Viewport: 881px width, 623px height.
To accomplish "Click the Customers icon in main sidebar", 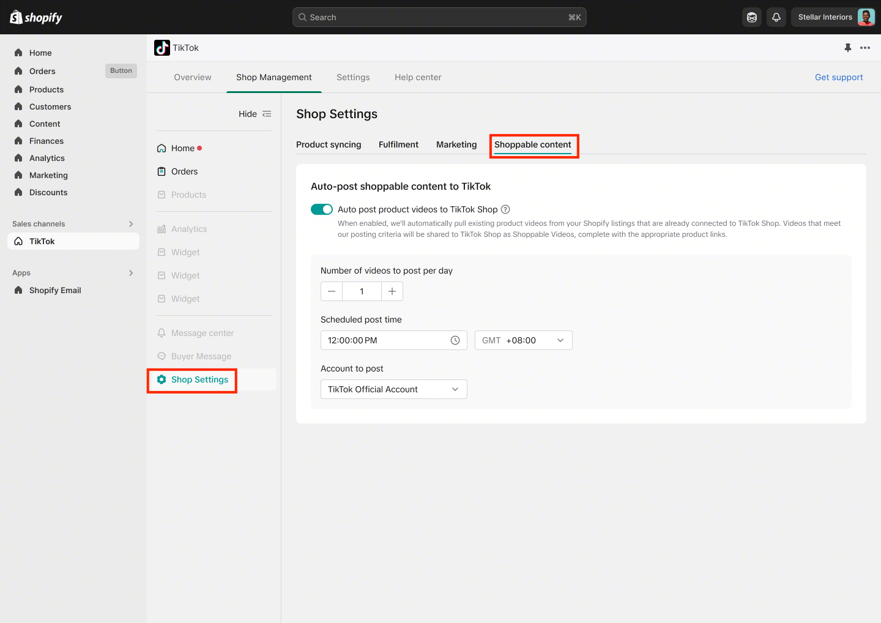I will coord(18,106).
